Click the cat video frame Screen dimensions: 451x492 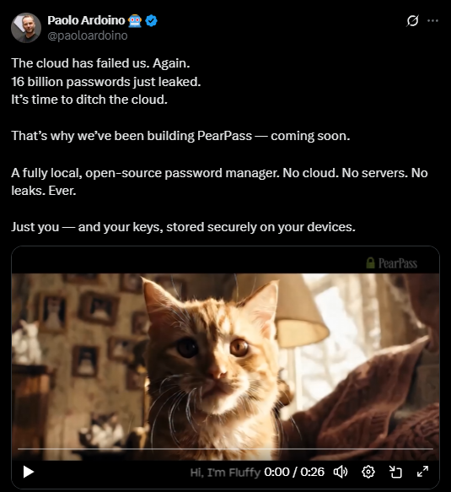[x=225, y=361]
